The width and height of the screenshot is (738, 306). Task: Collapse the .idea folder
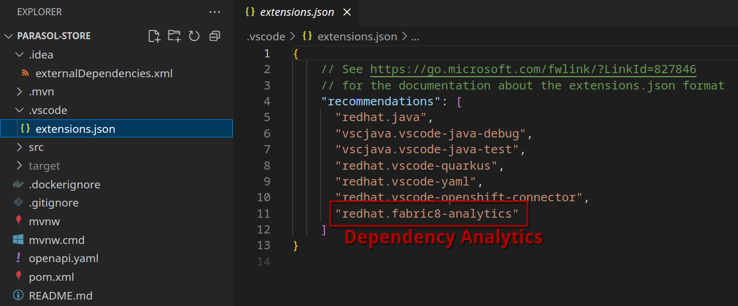(41, 55)
